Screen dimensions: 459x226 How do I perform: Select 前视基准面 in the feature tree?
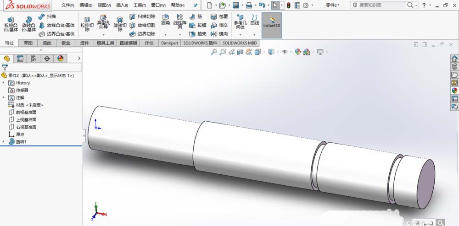click(x=26, y=112)
